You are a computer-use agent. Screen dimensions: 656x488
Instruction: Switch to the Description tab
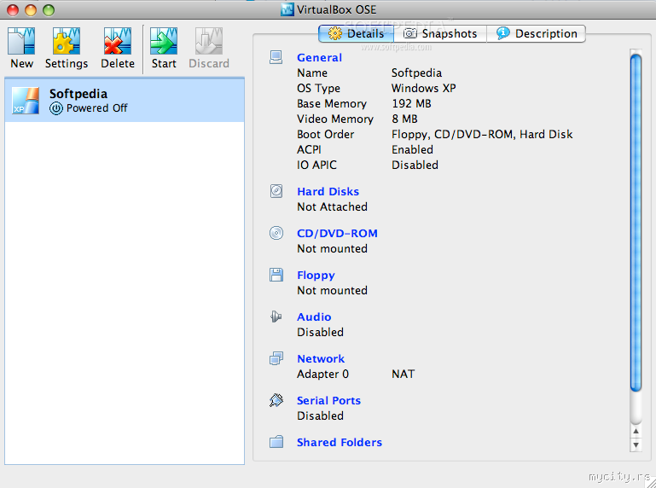click(537, 33)
